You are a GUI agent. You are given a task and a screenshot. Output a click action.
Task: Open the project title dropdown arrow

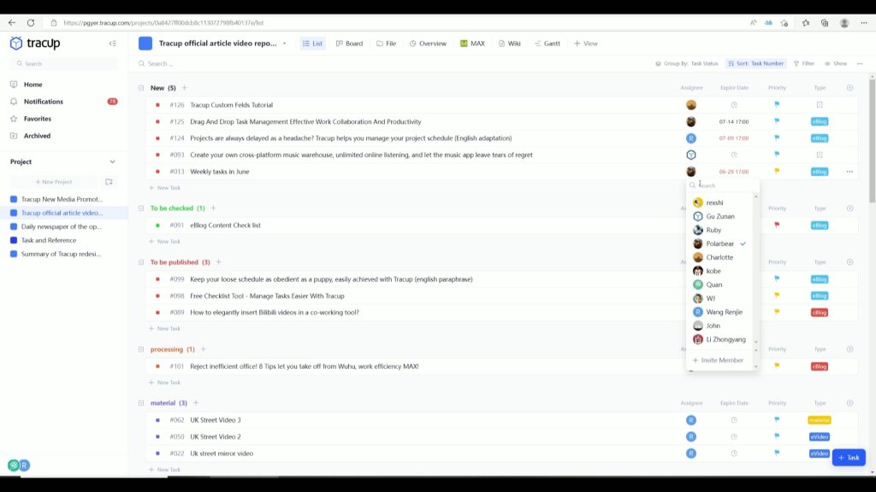point(284,44)
